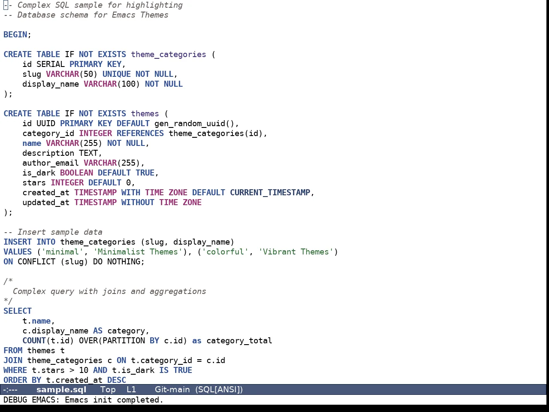This screenshot has height=412, width=549.
Task: Click the 'minimal' string literal
Action: coord(63,252)
